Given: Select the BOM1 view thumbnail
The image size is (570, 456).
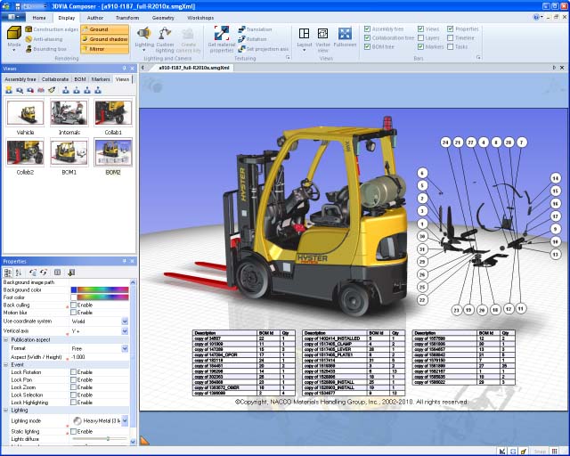Looking at the screenshot, I should click(x=69, y=152).
